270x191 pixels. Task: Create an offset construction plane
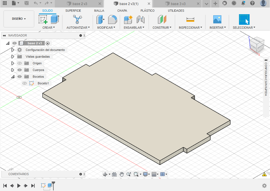[162, 19]
